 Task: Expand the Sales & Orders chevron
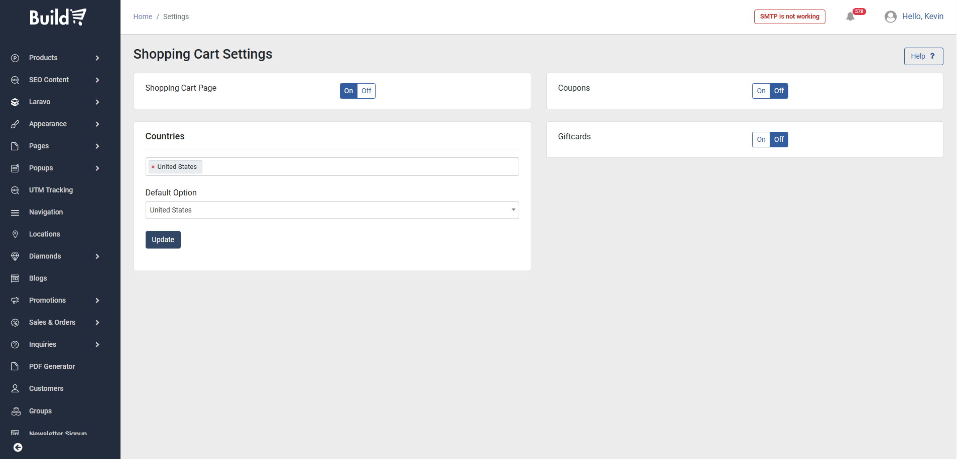point(97,323)
